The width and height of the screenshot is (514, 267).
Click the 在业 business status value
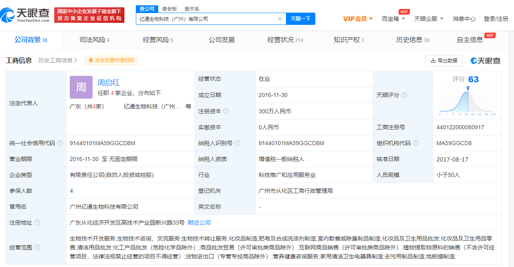[x=264, y=79]
